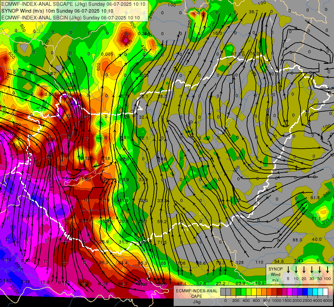The image size is (334, 307).
Task: Pick the white swatch at legend end
Action: click(326, 292)
